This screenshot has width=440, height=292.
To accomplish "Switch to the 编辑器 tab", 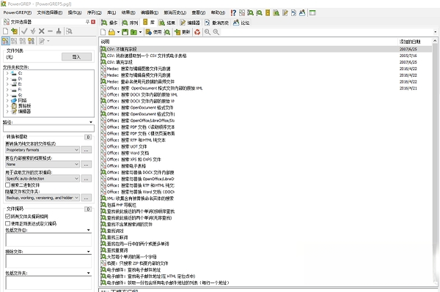I will (x=190, y=23).
